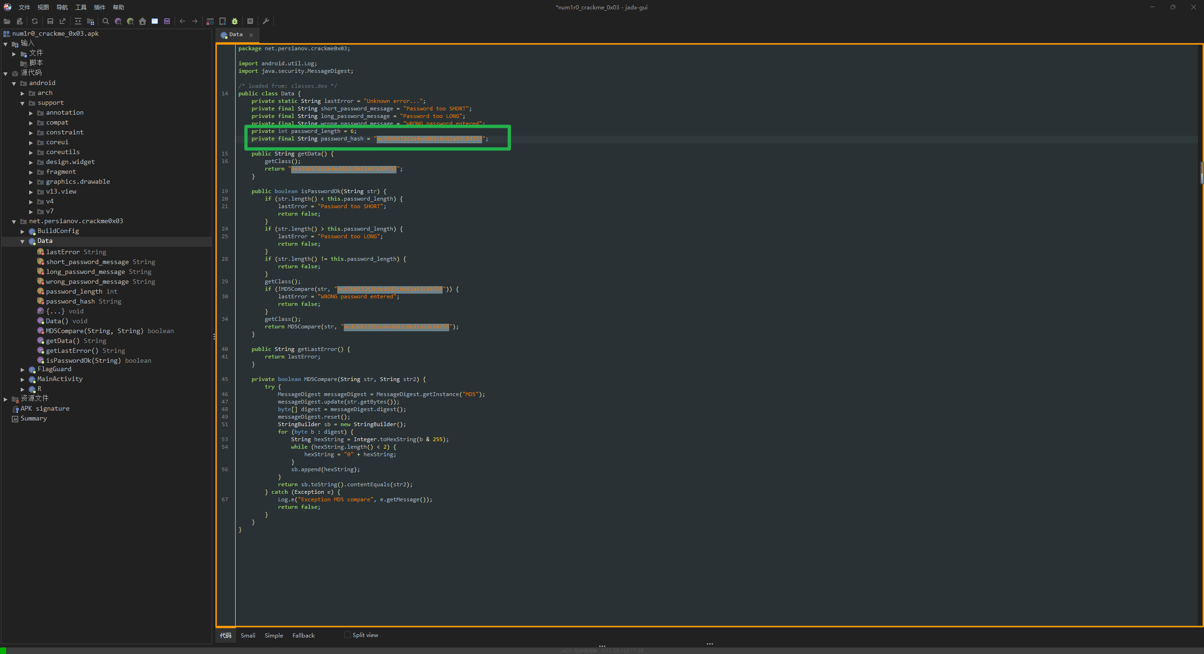
Task: Expand the 资源文件 resources node
Action: point(6,399)
